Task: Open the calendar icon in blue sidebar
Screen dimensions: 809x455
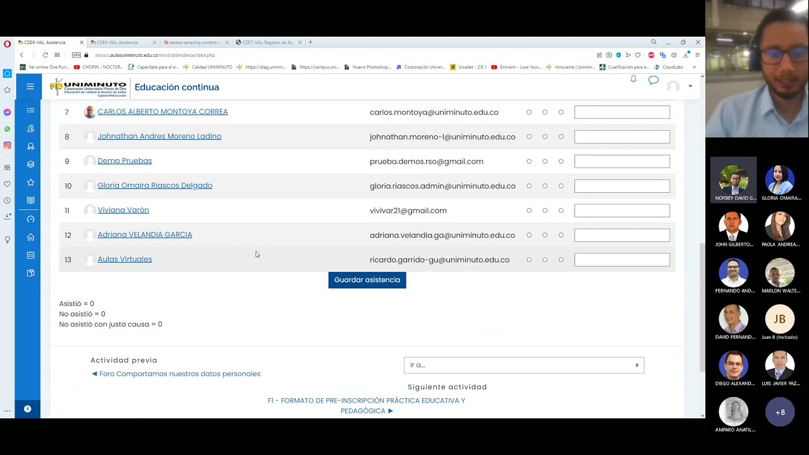Action: pyautogui.click(x=30, y=255)
